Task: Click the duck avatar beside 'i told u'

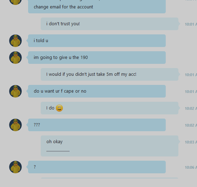Action: point(15,41)
